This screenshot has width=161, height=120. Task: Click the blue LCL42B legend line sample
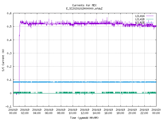(x=150, y=22)
